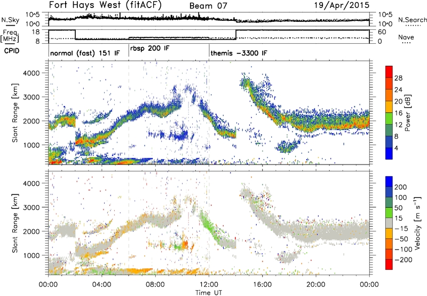Click the '1000' tick of the velocity panel
427x296 pixels.
pos(31,255)
